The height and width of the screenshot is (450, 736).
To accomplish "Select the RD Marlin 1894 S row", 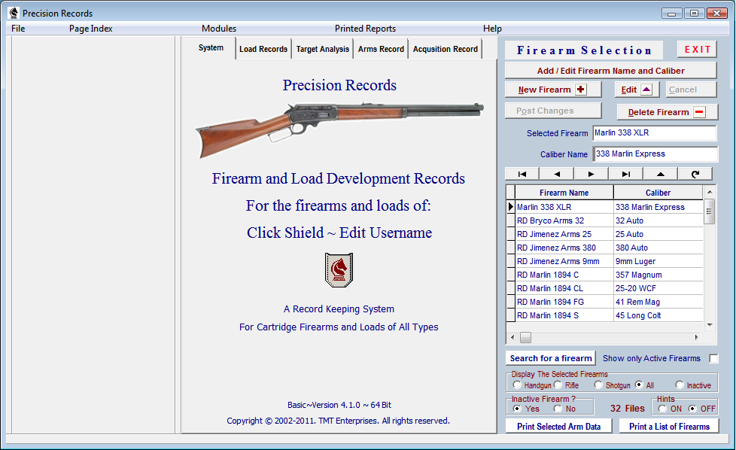I will tap(604, 316).
